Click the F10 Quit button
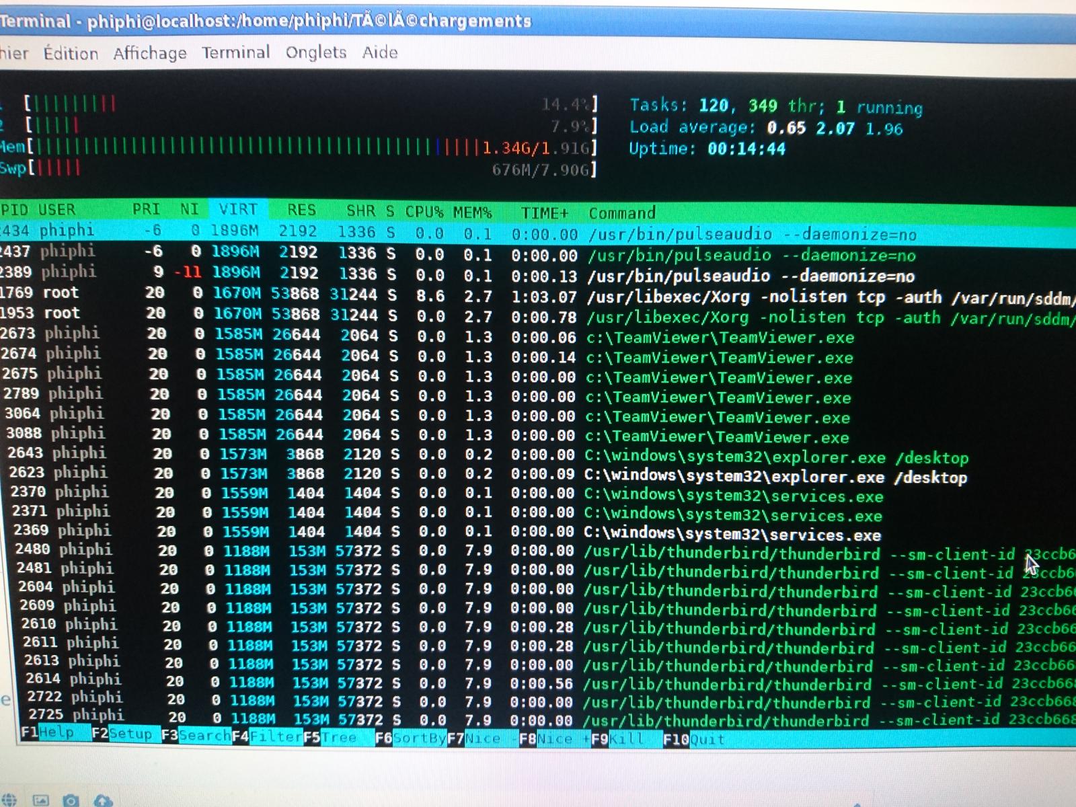 [694, 740]
